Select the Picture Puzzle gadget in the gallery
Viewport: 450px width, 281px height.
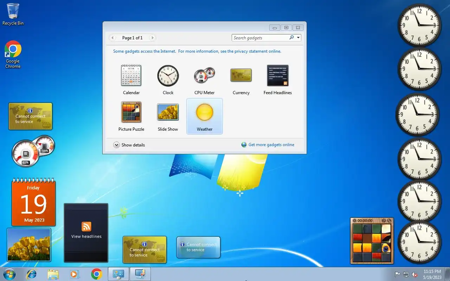pyautogui.click(x=131, y=116)
